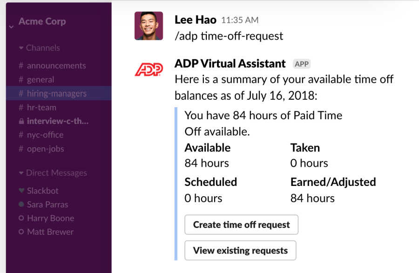Open ADP Virtual Assistant app name

coord(230,64)
